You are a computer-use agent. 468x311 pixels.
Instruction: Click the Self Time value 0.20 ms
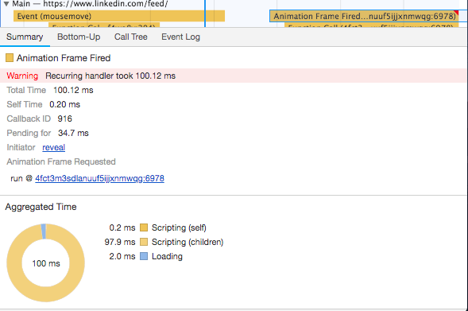click(65, 104)
